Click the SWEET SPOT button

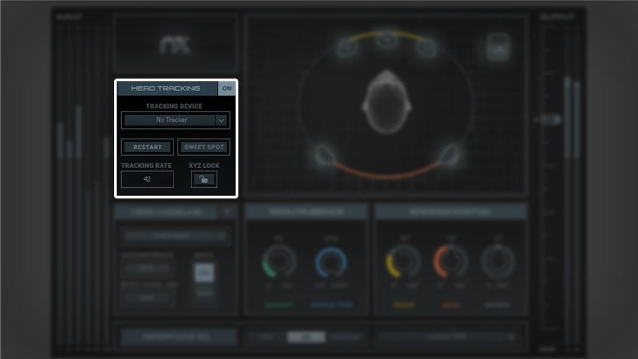coord(203,147)
